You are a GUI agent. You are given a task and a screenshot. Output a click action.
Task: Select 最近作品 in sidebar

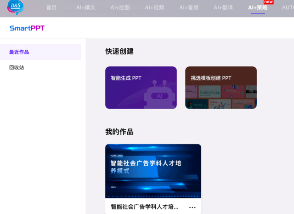point(41,52)
